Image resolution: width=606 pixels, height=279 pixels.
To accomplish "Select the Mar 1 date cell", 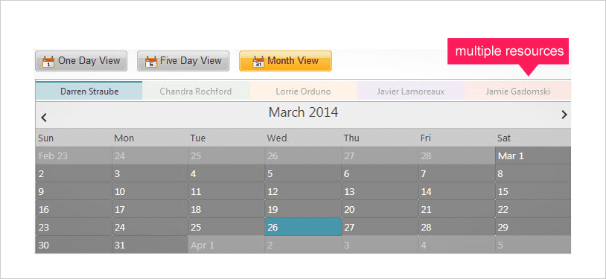I will 533,155.
